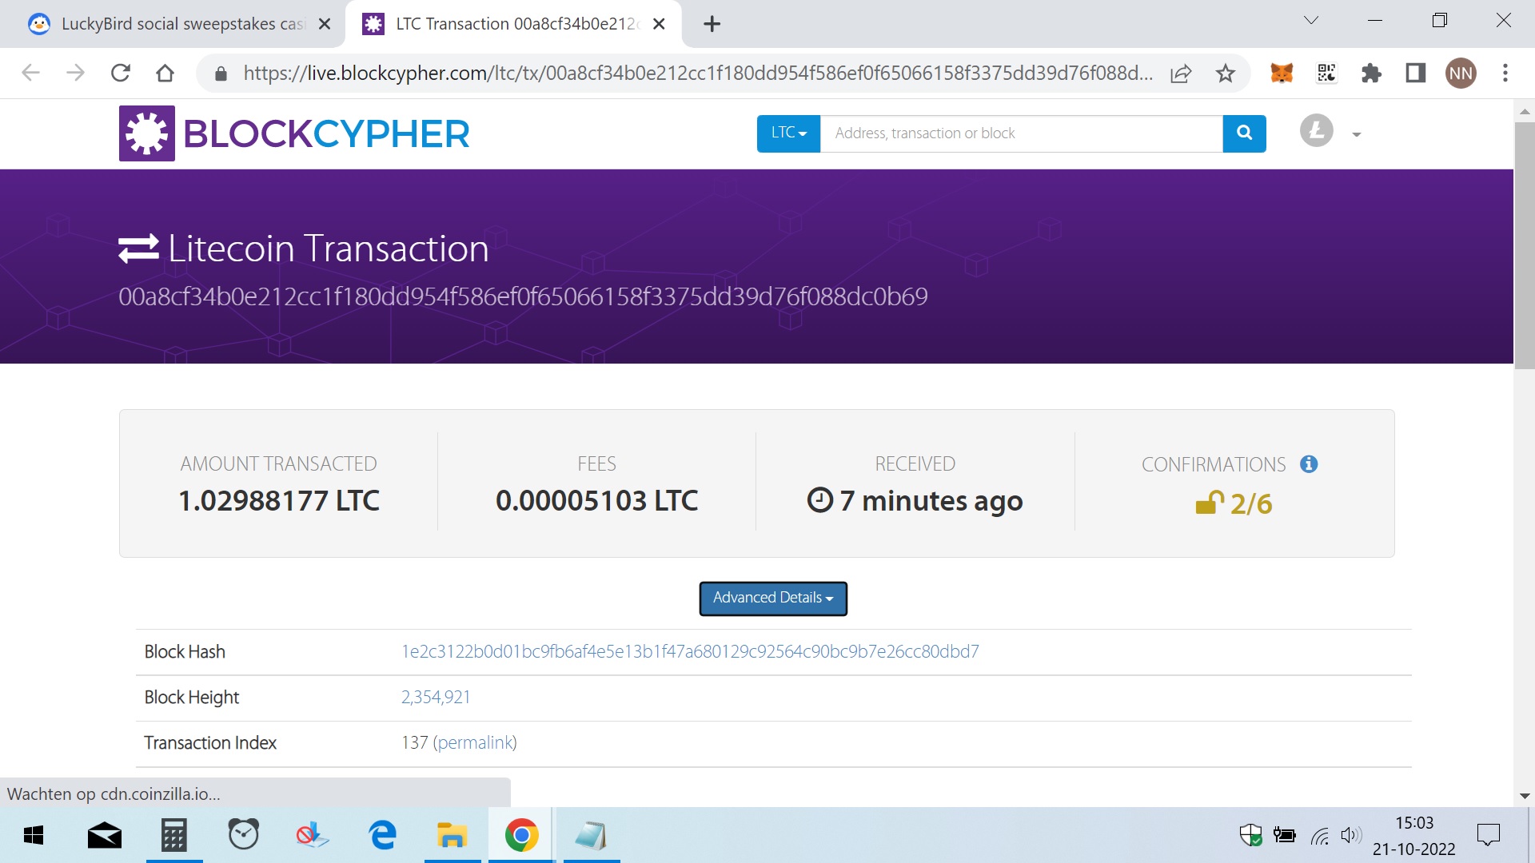The width and height of the screenshot is (1535, 863).
Task: Select the transaction hash text 00a8cf34b0e2...
Action: [523, 296]
